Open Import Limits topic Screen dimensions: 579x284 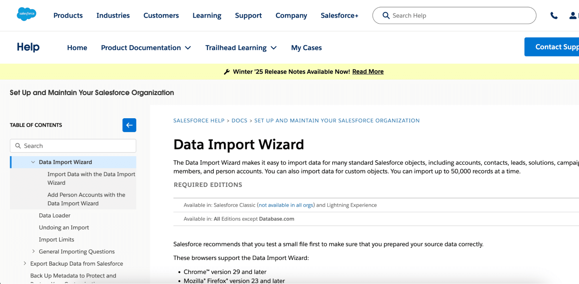tap(56, 239)
